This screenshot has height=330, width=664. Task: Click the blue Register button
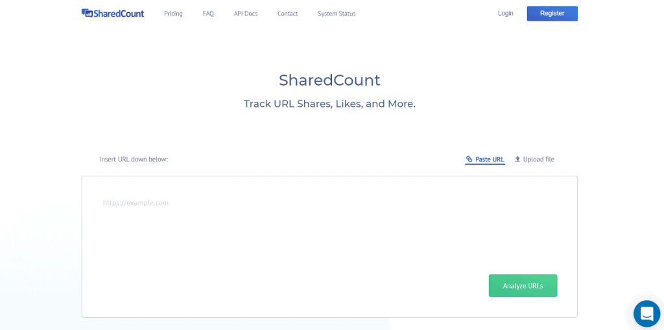[x=552, y=13]
